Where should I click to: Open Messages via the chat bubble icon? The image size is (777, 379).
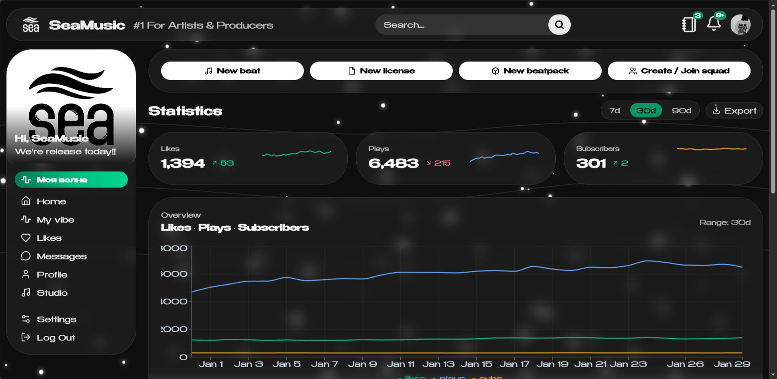[26, 256]
